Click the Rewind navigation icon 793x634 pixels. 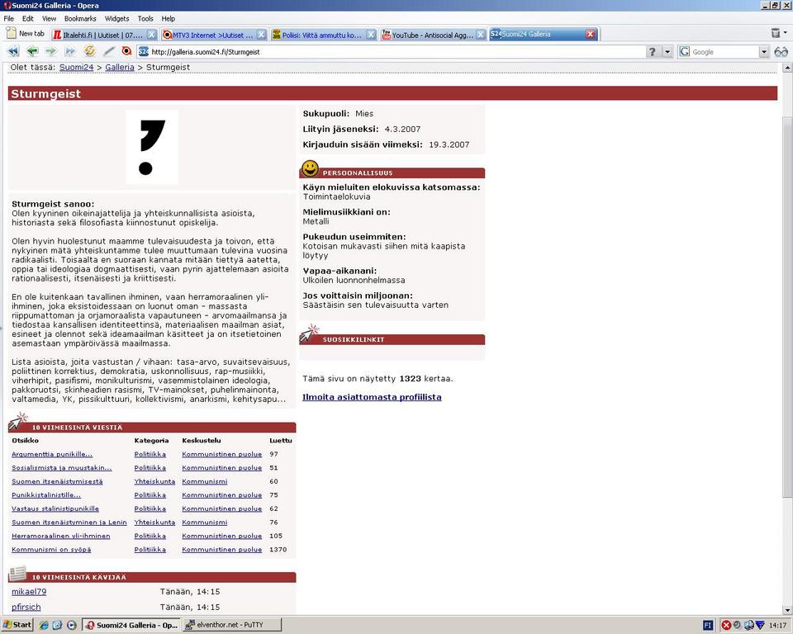coord(13,51)
